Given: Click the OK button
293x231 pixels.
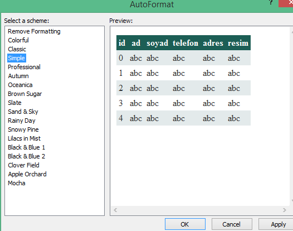Looking at the screenshot, I should tap(185, 224).
